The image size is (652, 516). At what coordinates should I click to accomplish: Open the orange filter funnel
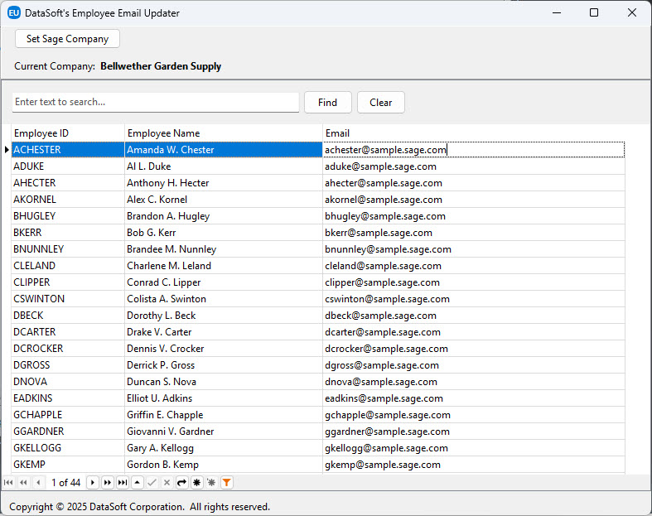tap(227, 482)
